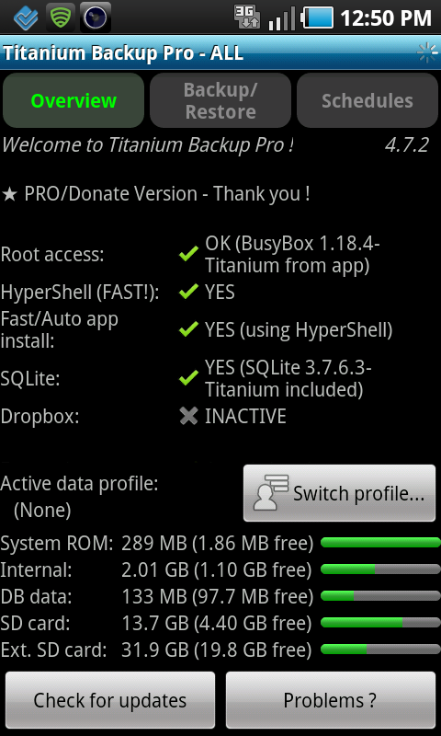
Task: Tap the battery status icon
Action: (318, 17)
